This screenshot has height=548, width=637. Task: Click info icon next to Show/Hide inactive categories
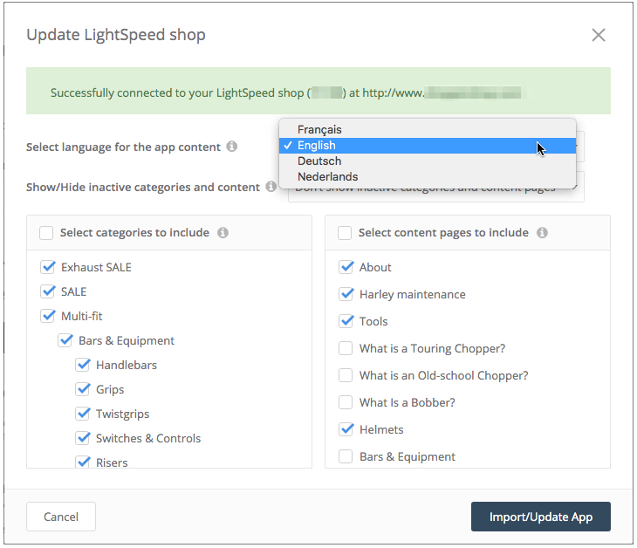[x=271, y=187]
